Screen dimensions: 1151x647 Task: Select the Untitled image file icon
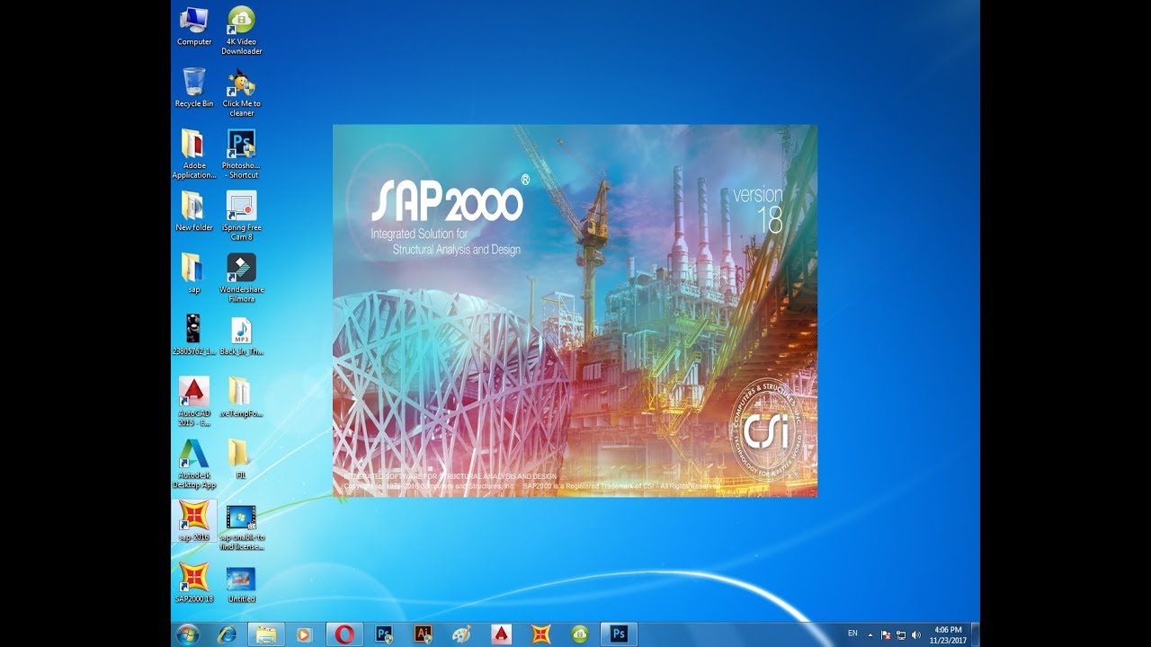(241, 583)
